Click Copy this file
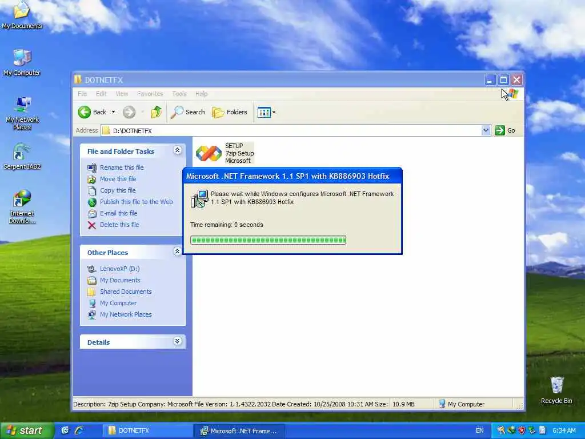The image size is (585, 439). pyautogui.click(x=118, y=190)
